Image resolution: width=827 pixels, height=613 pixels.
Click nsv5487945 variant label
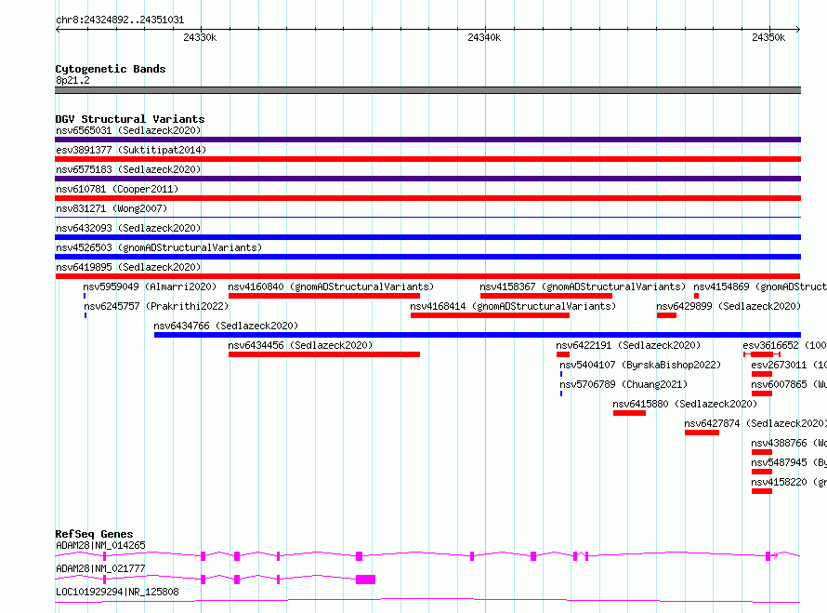point(789,462)
